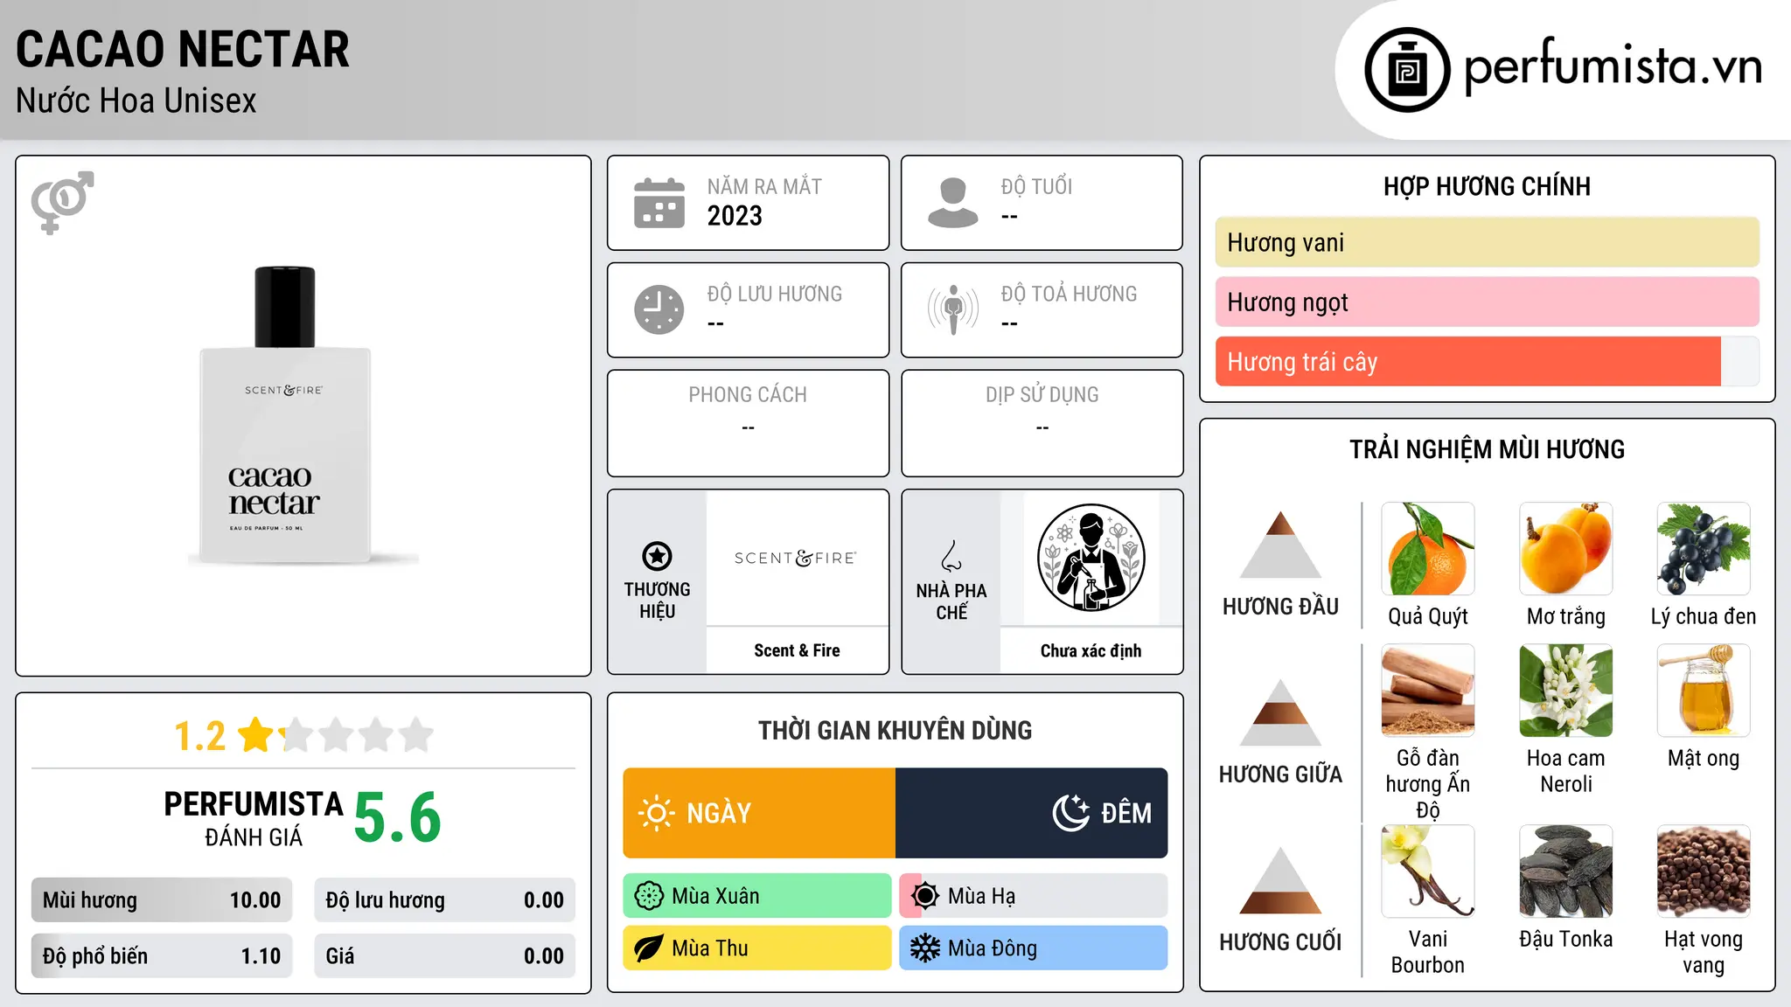Open the Mật ong honey jar image
1791x1007 pixels.
click(x=1704, y=691)
